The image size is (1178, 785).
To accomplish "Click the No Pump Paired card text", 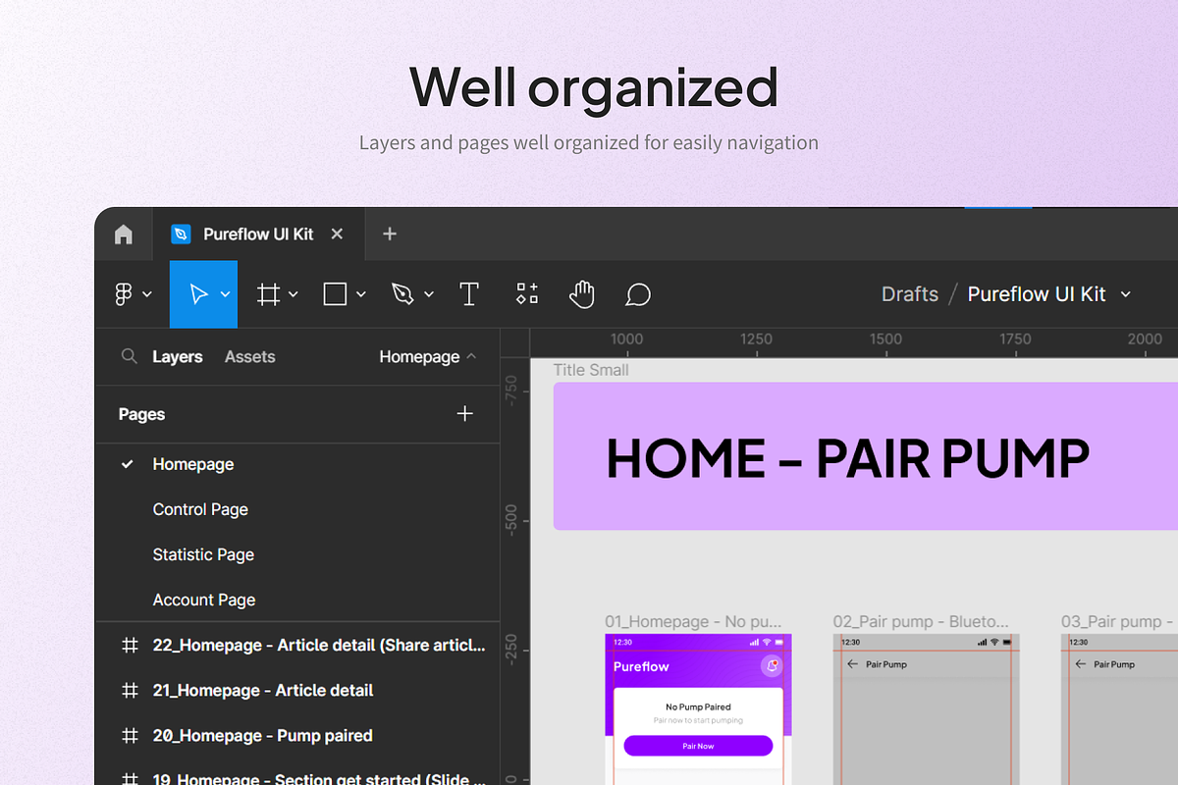I will [x=698, y=706].
